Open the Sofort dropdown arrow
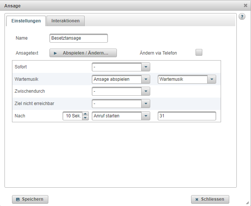This screenshot has width=251, height=206. pos(146,67)
